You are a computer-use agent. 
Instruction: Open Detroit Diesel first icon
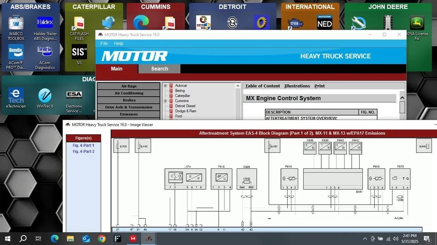click(x=203, y=23)
